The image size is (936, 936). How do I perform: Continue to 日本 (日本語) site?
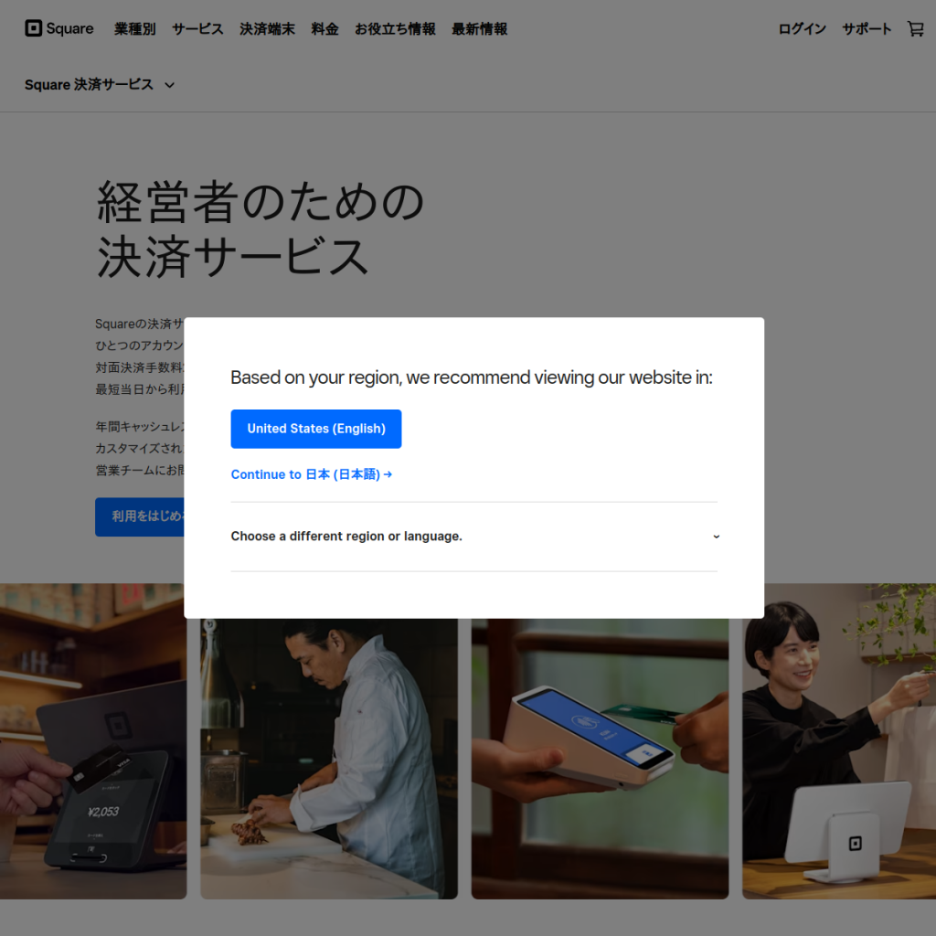(312, 474)
